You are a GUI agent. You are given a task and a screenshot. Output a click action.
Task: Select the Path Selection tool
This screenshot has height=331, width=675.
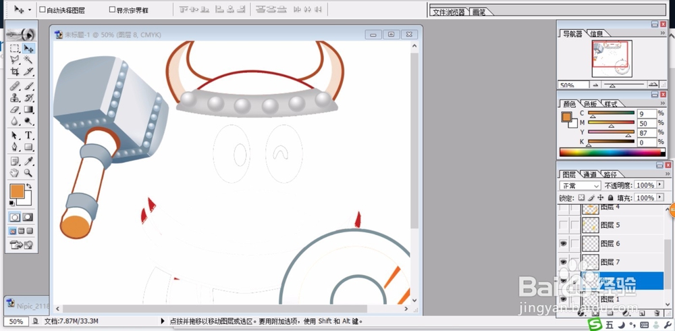click(x=15, y=135)
